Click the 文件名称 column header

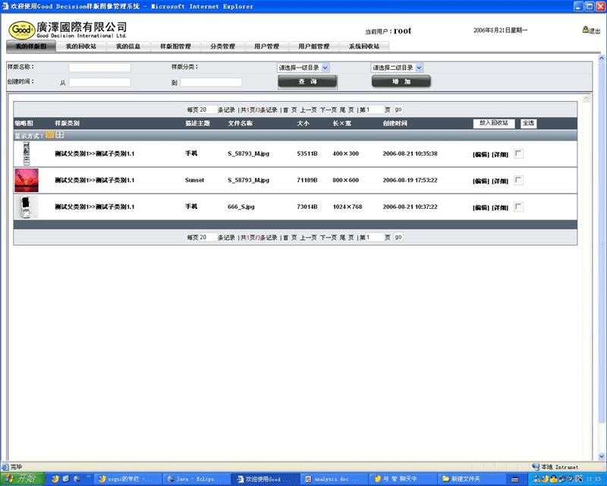240,123
